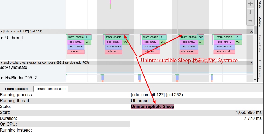Close the graphics composer process row

pyautogui.click(x=251, y=63)
